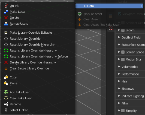This screenshot has height=115, width=145.
Task: Expand the Performance panel arrow
Action: pos(119,74)
